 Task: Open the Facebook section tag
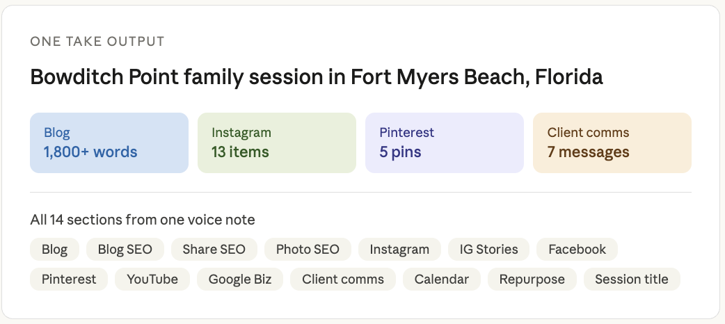tap(577, 249)
